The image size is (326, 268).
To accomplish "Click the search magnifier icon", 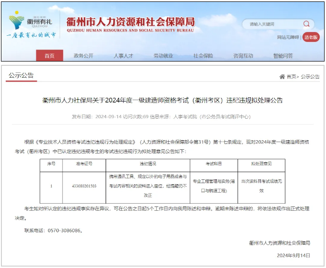I will click(306, 24).
